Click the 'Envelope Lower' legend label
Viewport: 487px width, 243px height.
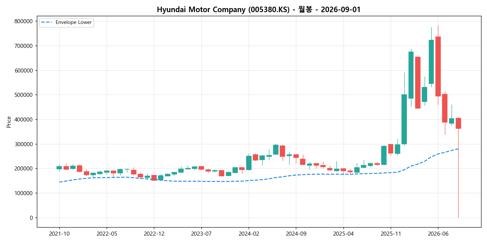[74, 22]
